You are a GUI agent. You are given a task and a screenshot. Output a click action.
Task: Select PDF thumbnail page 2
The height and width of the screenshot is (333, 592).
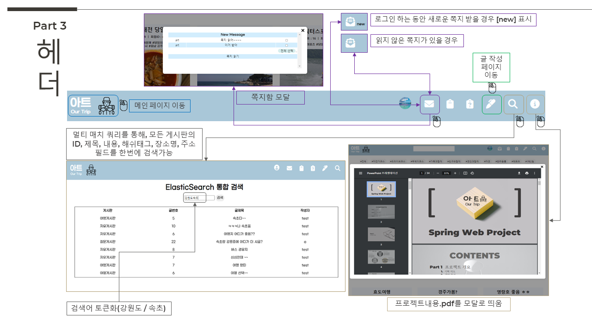tap(381, 211)
